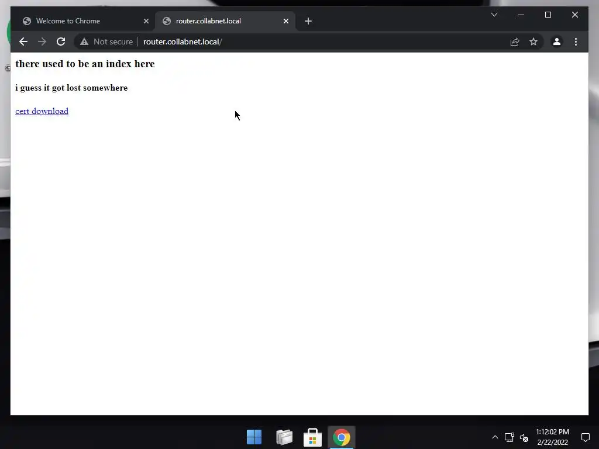This screenshot has height=449, width=599.
Task: Click the muted volume tray icon
Action: point(524,437)
